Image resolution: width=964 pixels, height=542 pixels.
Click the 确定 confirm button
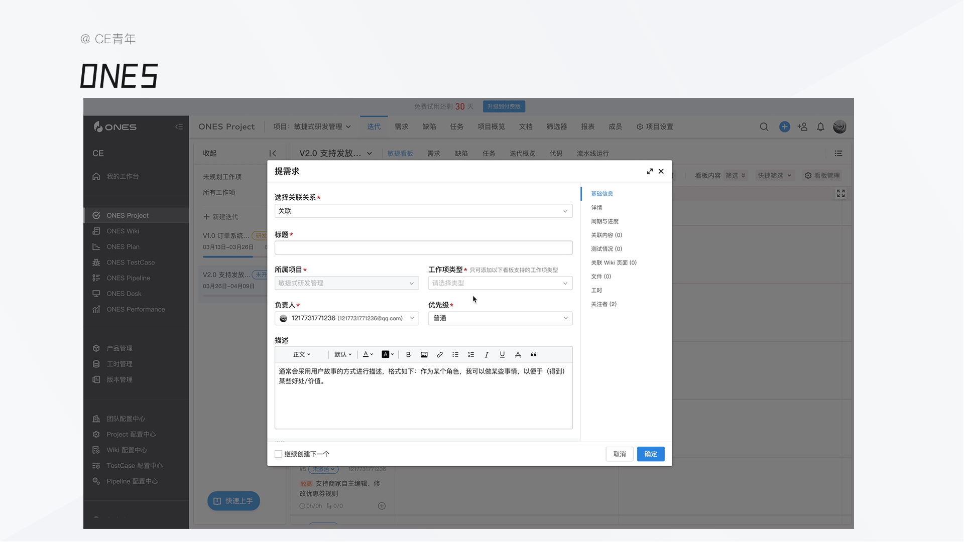(x=650, y=454)
